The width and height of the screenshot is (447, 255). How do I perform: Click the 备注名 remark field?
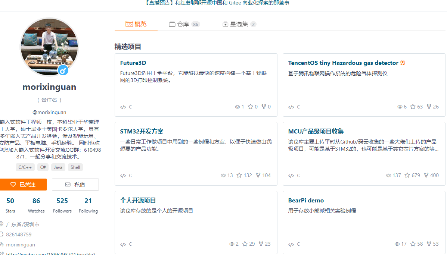(x=49, y=100)
